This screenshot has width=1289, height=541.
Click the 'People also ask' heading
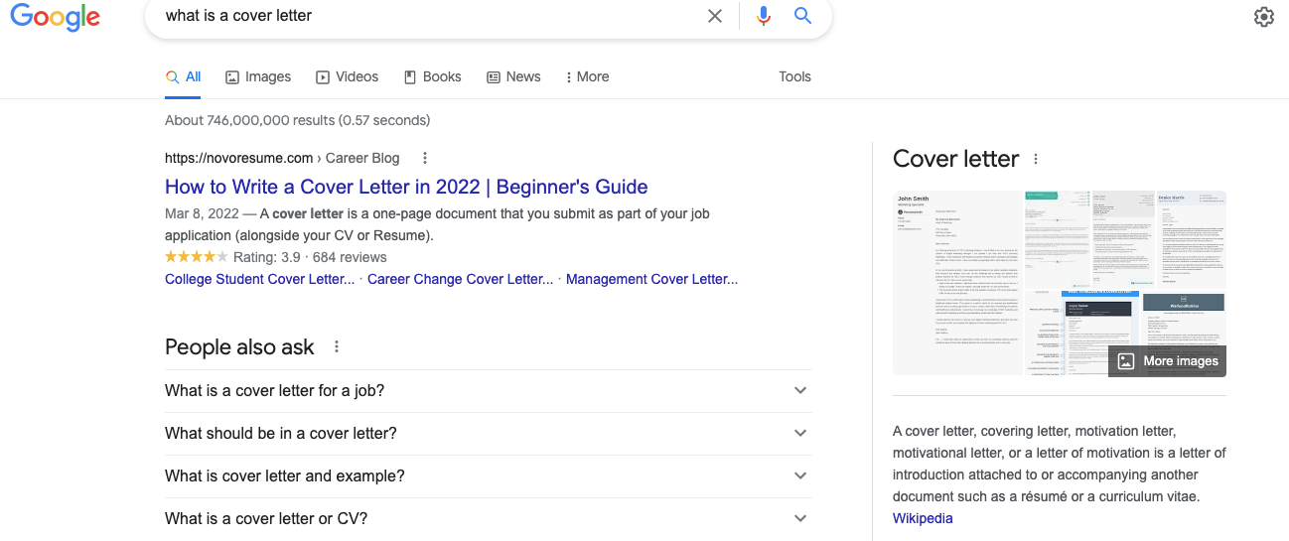coord(239,347)
